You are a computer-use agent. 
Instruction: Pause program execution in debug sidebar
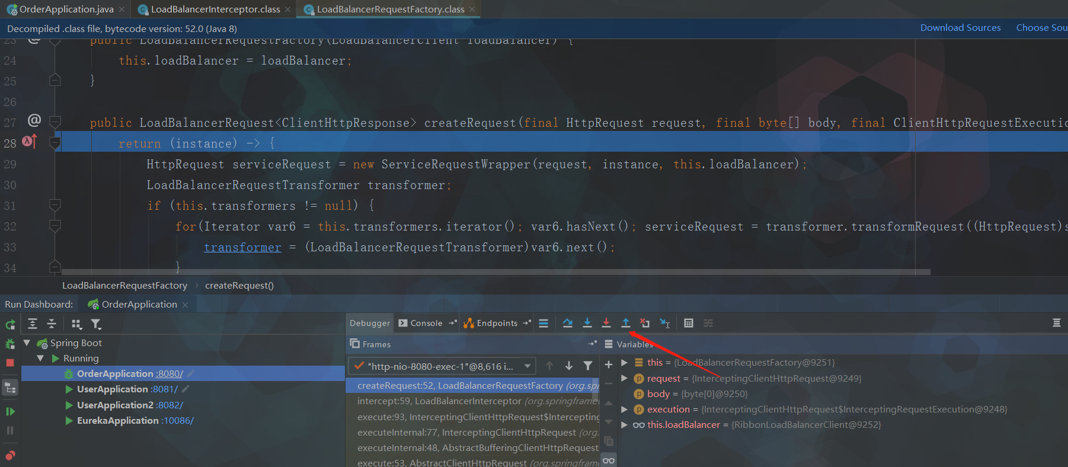pyautogui.click(x=10, y=430)
